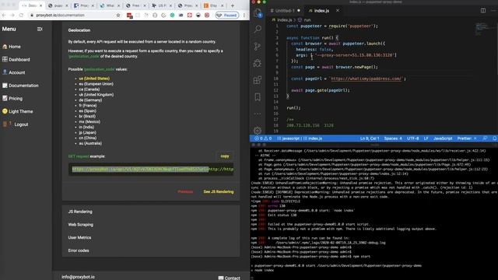Open the Bookmarks view in the activity bar
Viewport: 498px width, 280px height.
pyautogui.click(x=258, y=96)
